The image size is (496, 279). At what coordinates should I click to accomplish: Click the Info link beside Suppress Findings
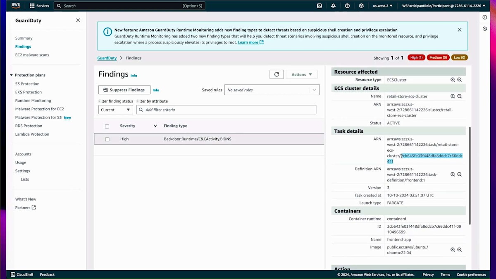pos(156,90)
